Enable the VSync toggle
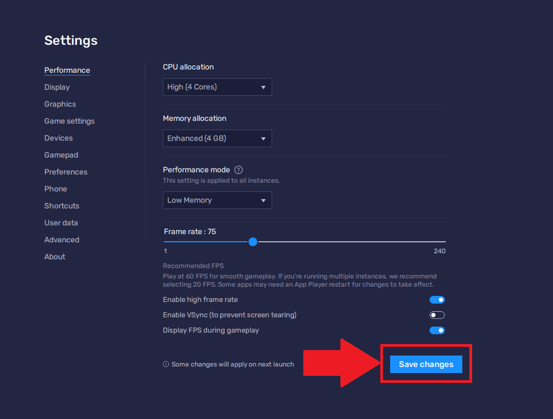 pos(437,315)
